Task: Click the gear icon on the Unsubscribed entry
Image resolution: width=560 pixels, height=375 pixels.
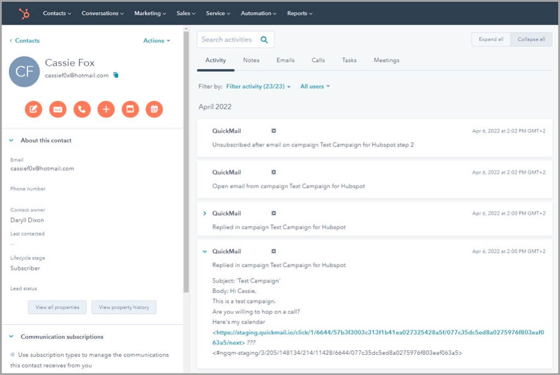Action: pyautogui.click(x=273, y=131)
